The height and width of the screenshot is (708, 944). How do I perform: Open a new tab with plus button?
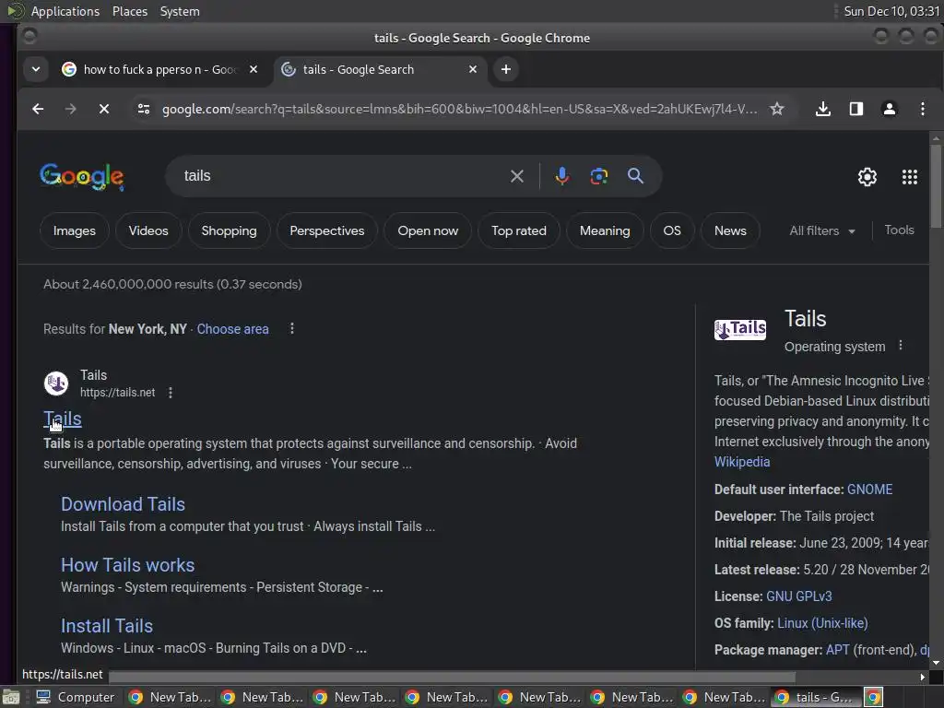coord(506,69)
